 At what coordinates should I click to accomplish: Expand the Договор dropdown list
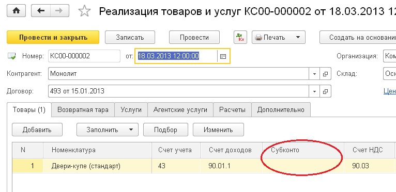click(x=314, y=91)
